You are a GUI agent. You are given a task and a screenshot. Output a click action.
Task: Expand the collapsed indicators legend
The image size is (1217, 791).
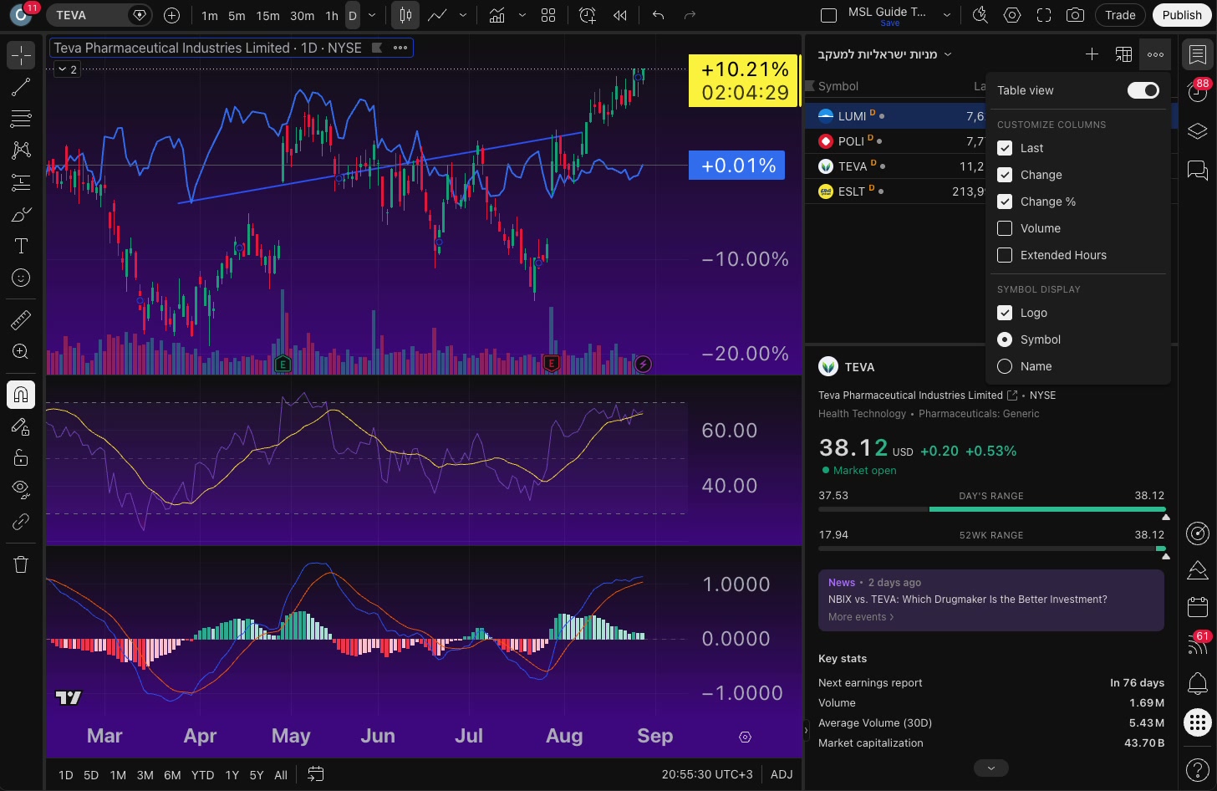point(68,69)
